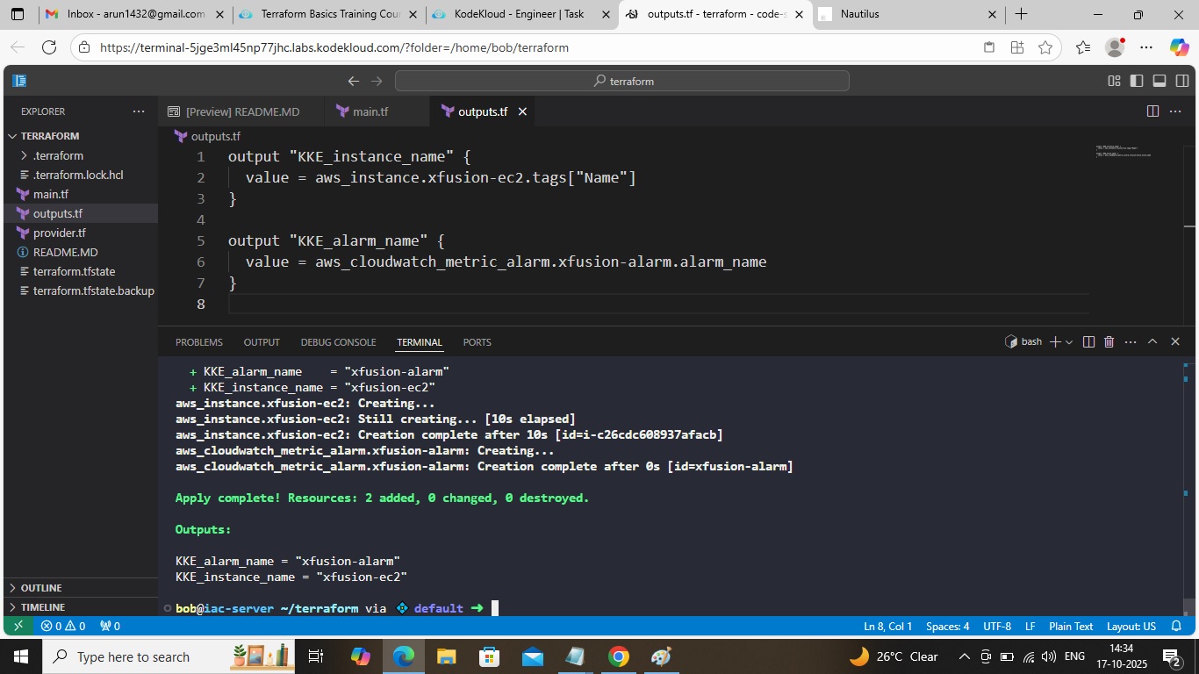Open Copilot in the Edge toolbar
The width and height of the screenshot is (1199, 674).
tap(1179, 47)
